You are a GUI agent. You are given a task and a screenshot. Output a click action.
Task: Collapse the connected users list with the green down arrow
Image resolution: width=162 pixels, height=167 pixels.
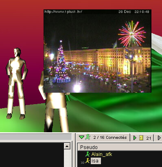pyautogui.click(x=81, y=137)
